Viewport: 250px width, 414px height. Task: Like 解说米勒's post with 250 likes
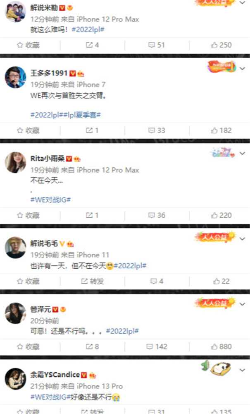point(221,45)
